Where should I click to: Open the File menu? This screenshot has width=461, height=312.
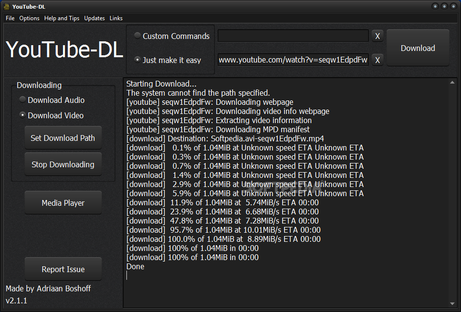[10, 18]
